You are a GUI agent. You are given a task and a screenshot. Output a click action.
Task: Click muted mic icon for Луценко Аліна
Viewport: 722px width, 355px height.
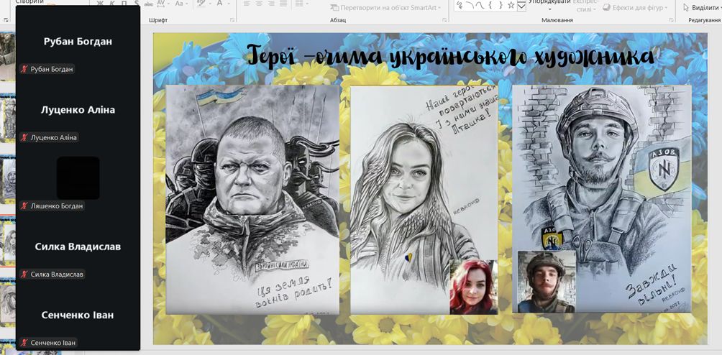[24, 138]
